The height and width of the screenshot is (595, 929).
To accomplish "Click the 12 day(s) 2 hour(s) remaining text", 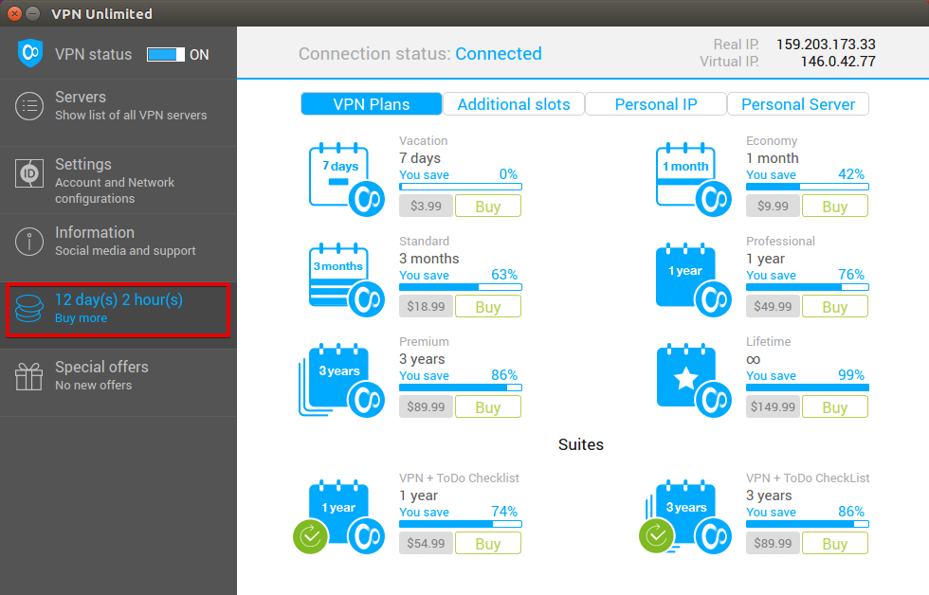I will click(x=119, y=300).
